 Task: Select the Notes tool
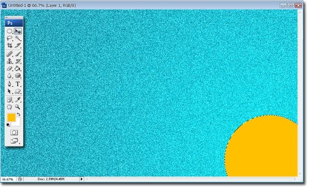[x=9, y=99]
